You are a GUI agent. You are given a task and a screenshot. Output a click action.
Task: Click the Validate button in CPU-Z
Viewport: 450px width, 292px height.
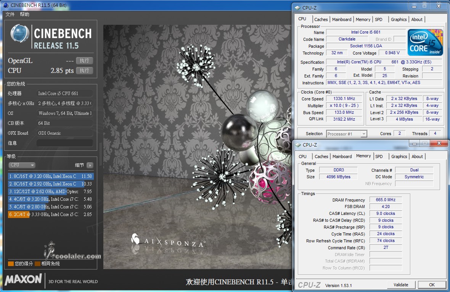click(401, 285)
